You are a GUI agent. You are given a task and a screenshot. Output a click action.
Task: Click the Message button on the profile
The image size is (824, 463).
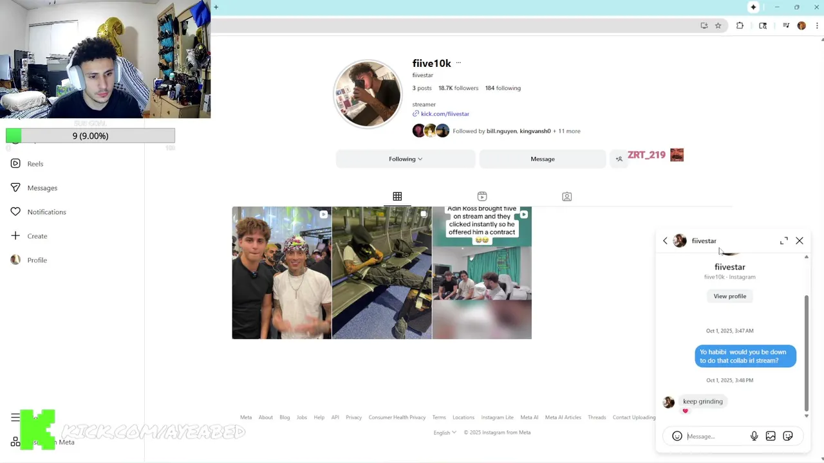click(543, 159)
